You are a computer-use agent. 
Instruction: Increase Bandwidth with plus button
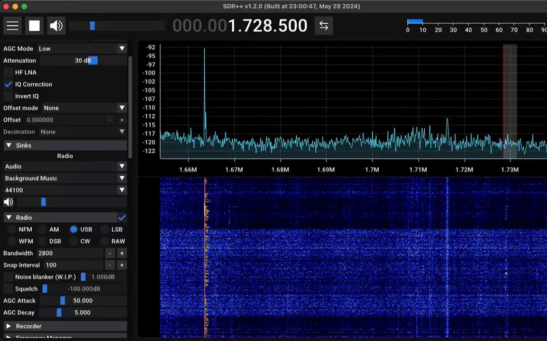(122, 253)
